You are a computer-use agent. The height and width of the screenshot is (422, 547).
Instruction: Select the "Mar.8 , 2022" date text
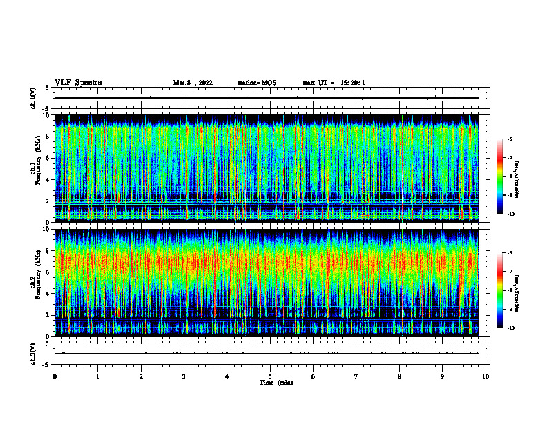pyautogui.click(x=193, y=83)
